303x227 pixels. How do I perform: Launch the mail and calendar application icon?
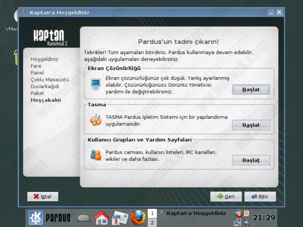[x=120, y=217]
